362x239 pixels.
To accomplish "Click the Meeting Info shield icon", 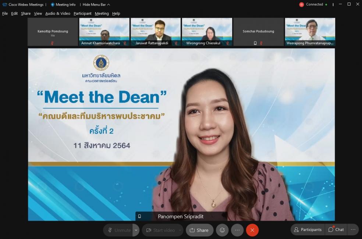I will coord(53,4).
